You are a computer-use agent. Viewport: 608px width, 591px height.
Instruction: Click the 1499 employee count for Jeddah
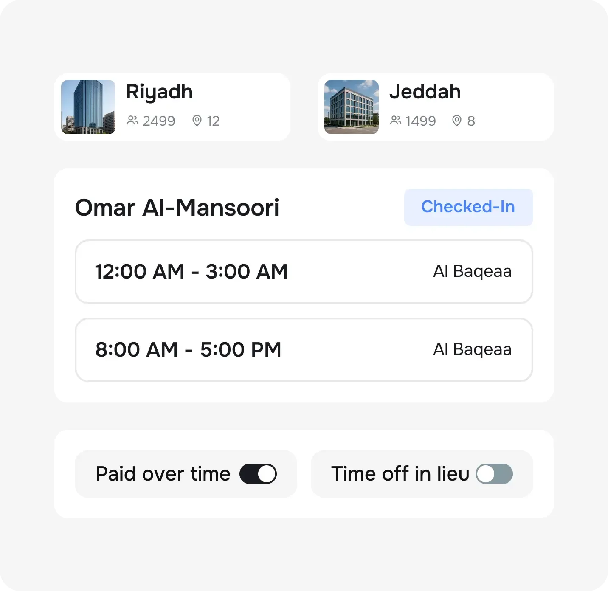(x=421, y=121)
